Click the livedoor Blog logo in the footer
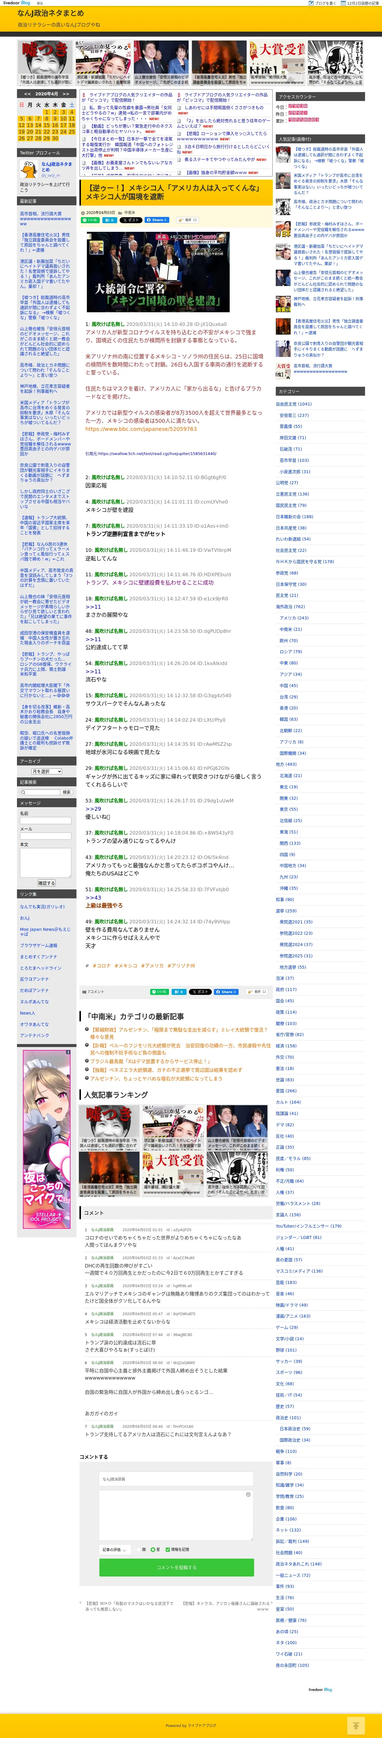This screenshot has height=1738, width=382. point(320,1689)
